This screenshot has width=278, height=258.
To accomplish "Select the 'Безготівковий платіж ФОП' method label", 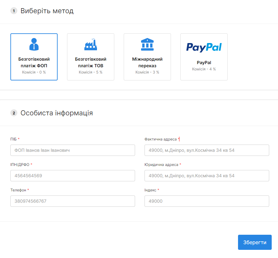I will (34, 63).
